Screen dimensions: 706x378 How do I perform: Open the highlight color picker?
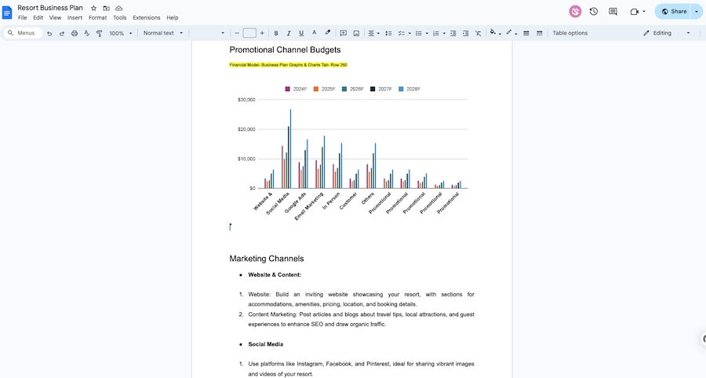(x=328, y=33)
